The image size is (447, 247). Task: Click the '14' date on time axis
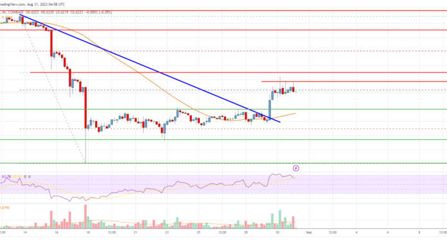(x=25, y=232)
